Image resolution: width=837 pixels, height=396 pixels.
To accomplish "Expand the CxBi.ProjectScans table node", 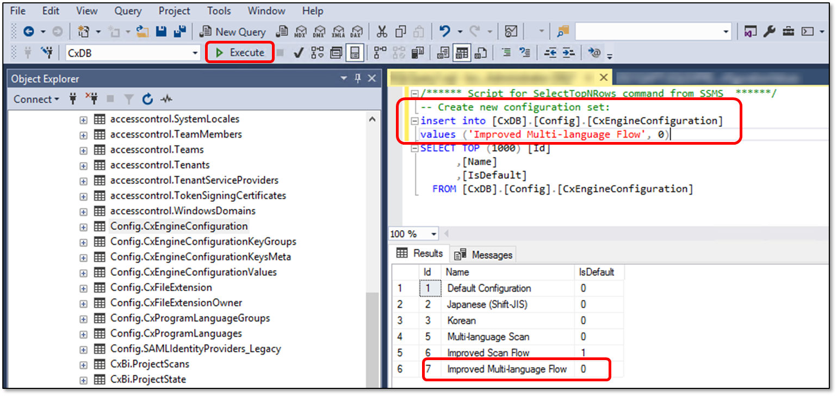I will click(x=83, y=364).
